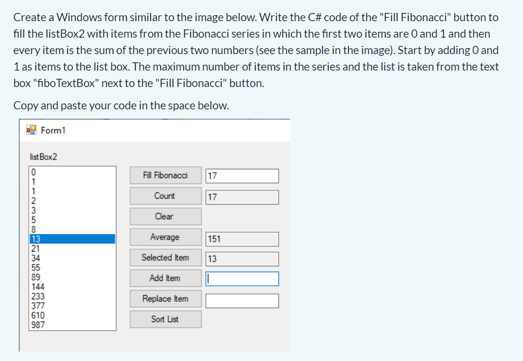Screen dimensions: 523x361
Task: Click the Replace Item button
Action: click(165, 299)
